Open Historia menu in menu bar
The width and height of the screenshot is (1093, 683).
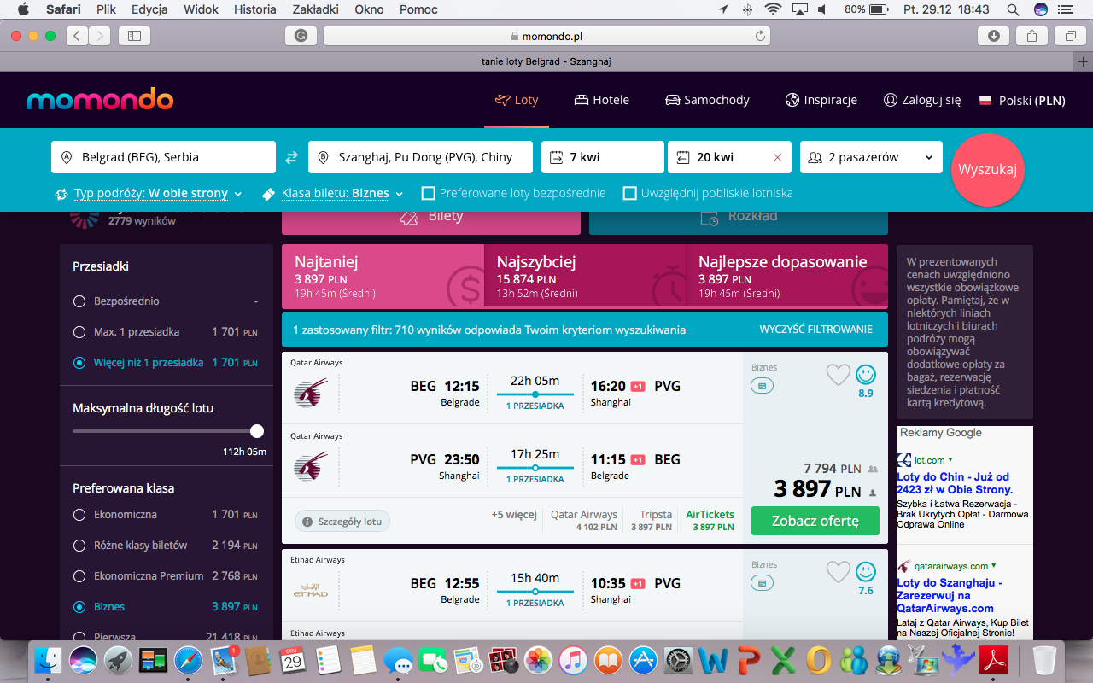[x=254, y=9]
